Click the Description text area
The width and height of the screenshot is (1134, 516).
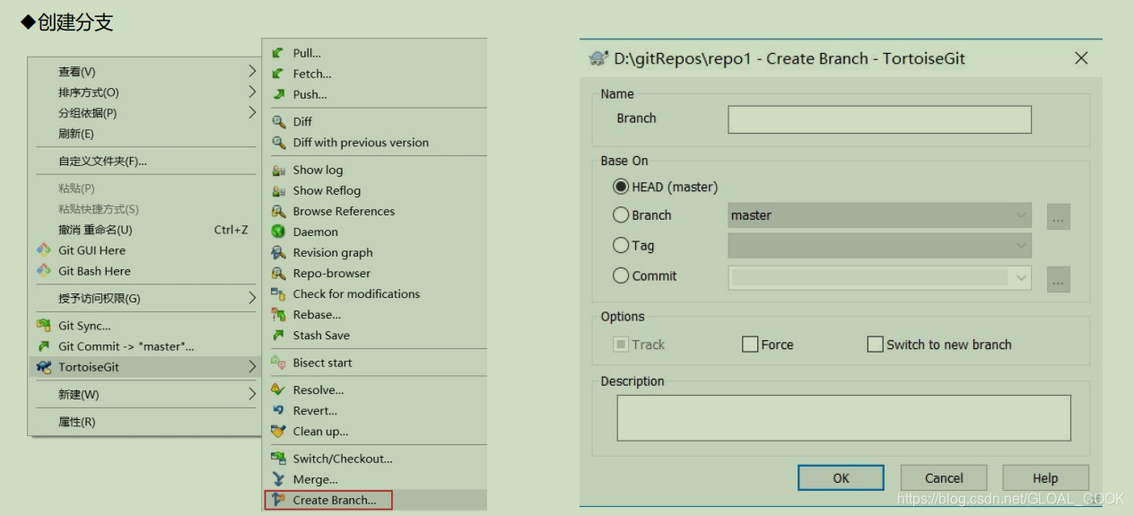(x=843, y=418)
